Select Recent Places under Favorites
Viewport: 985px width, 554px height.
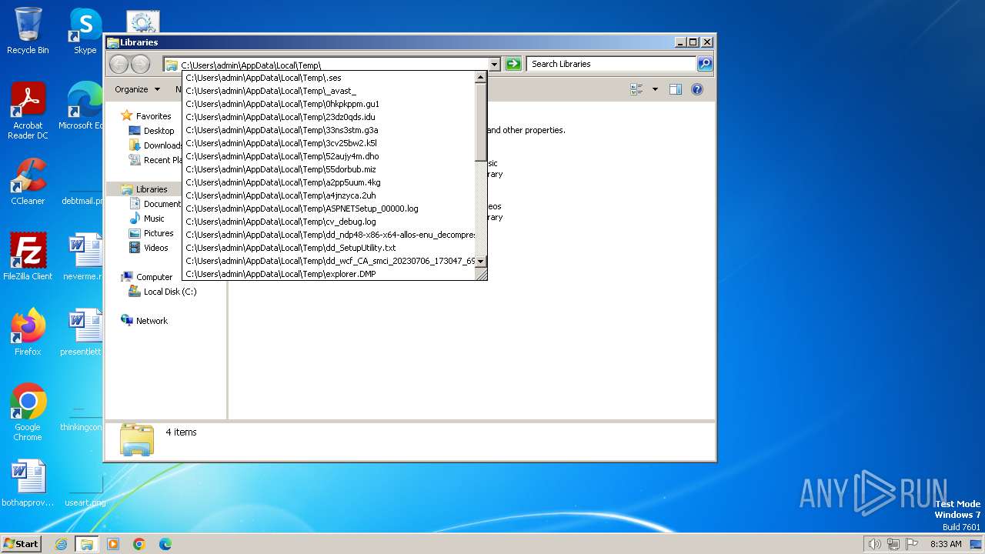pyautogui.click(x=155, y=160)
